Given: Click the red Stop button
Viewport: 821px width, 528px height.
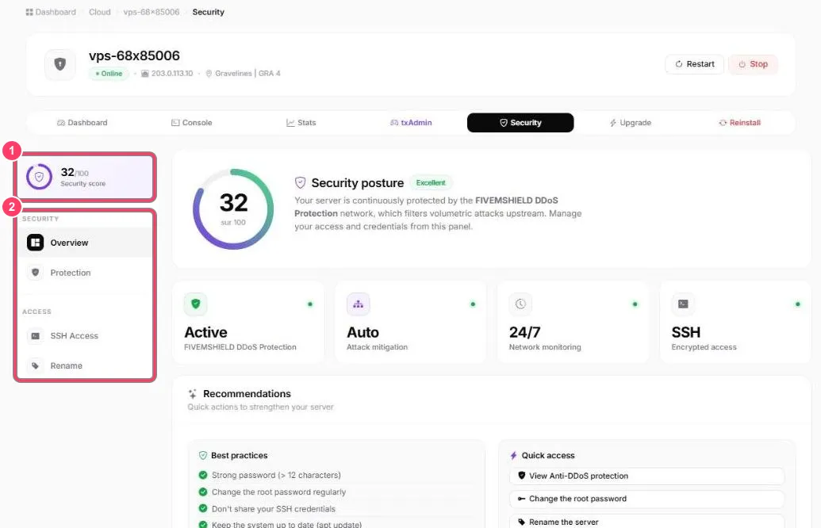Looking at the screenshot, I should [x=753, y=64].
